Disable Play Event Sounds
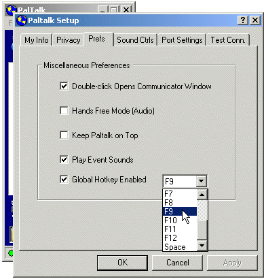 [x=64, y=160]
